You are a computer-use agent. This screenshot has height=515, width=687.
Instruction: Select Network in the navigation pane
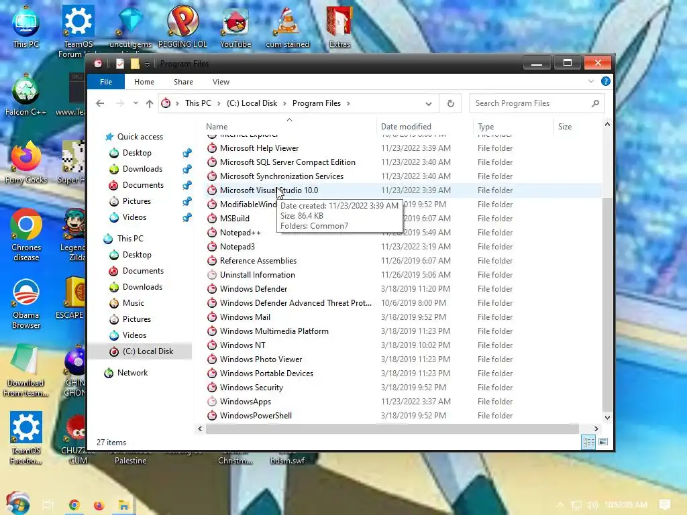point(132,373)
